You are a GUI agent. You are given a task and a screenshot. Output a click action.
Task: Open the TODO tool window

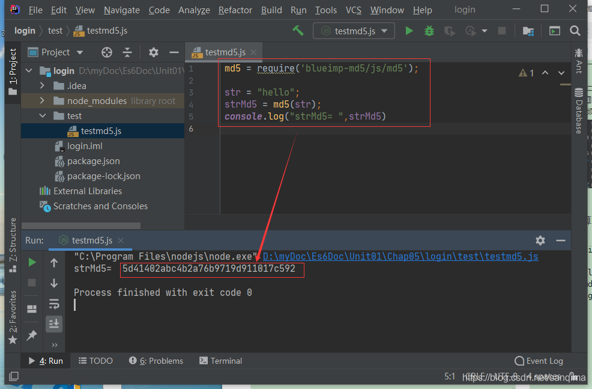(95, 361)
